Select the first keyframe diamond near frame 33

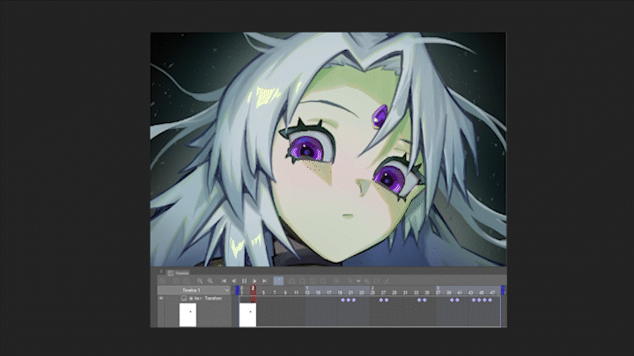pos(419,300)
